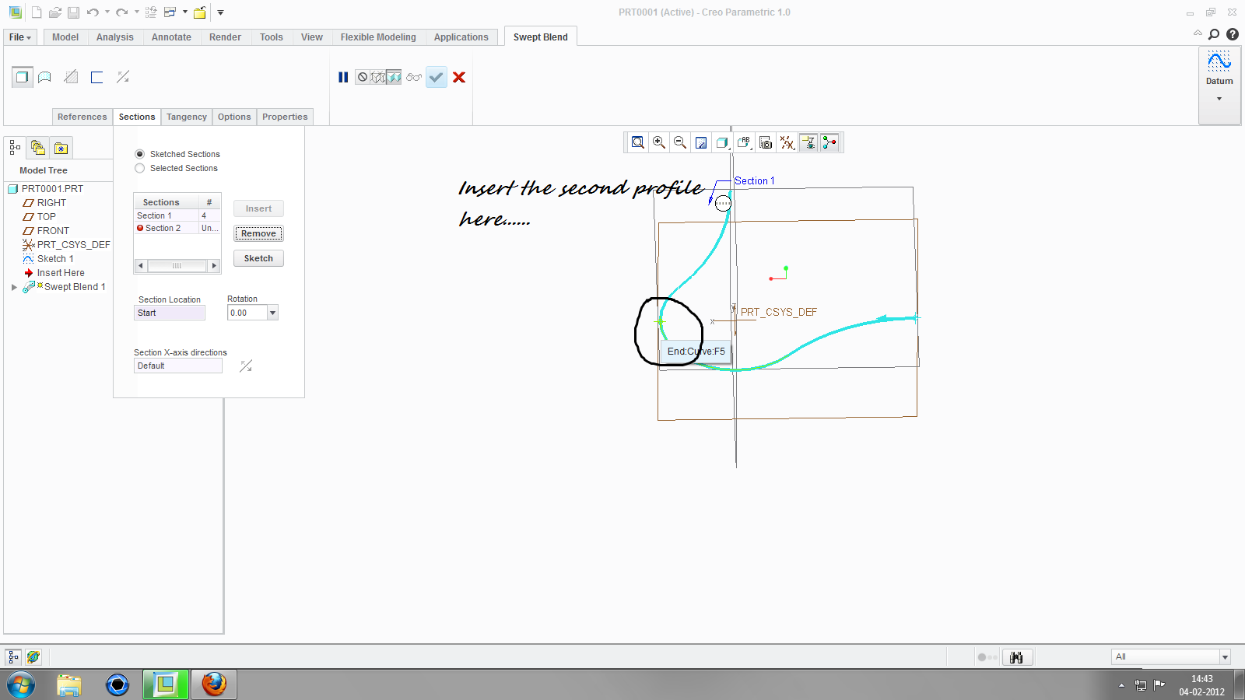This screenshot has height=700, width=1245.
Task: Cancel the feature with red X
Action: (459, 77)
